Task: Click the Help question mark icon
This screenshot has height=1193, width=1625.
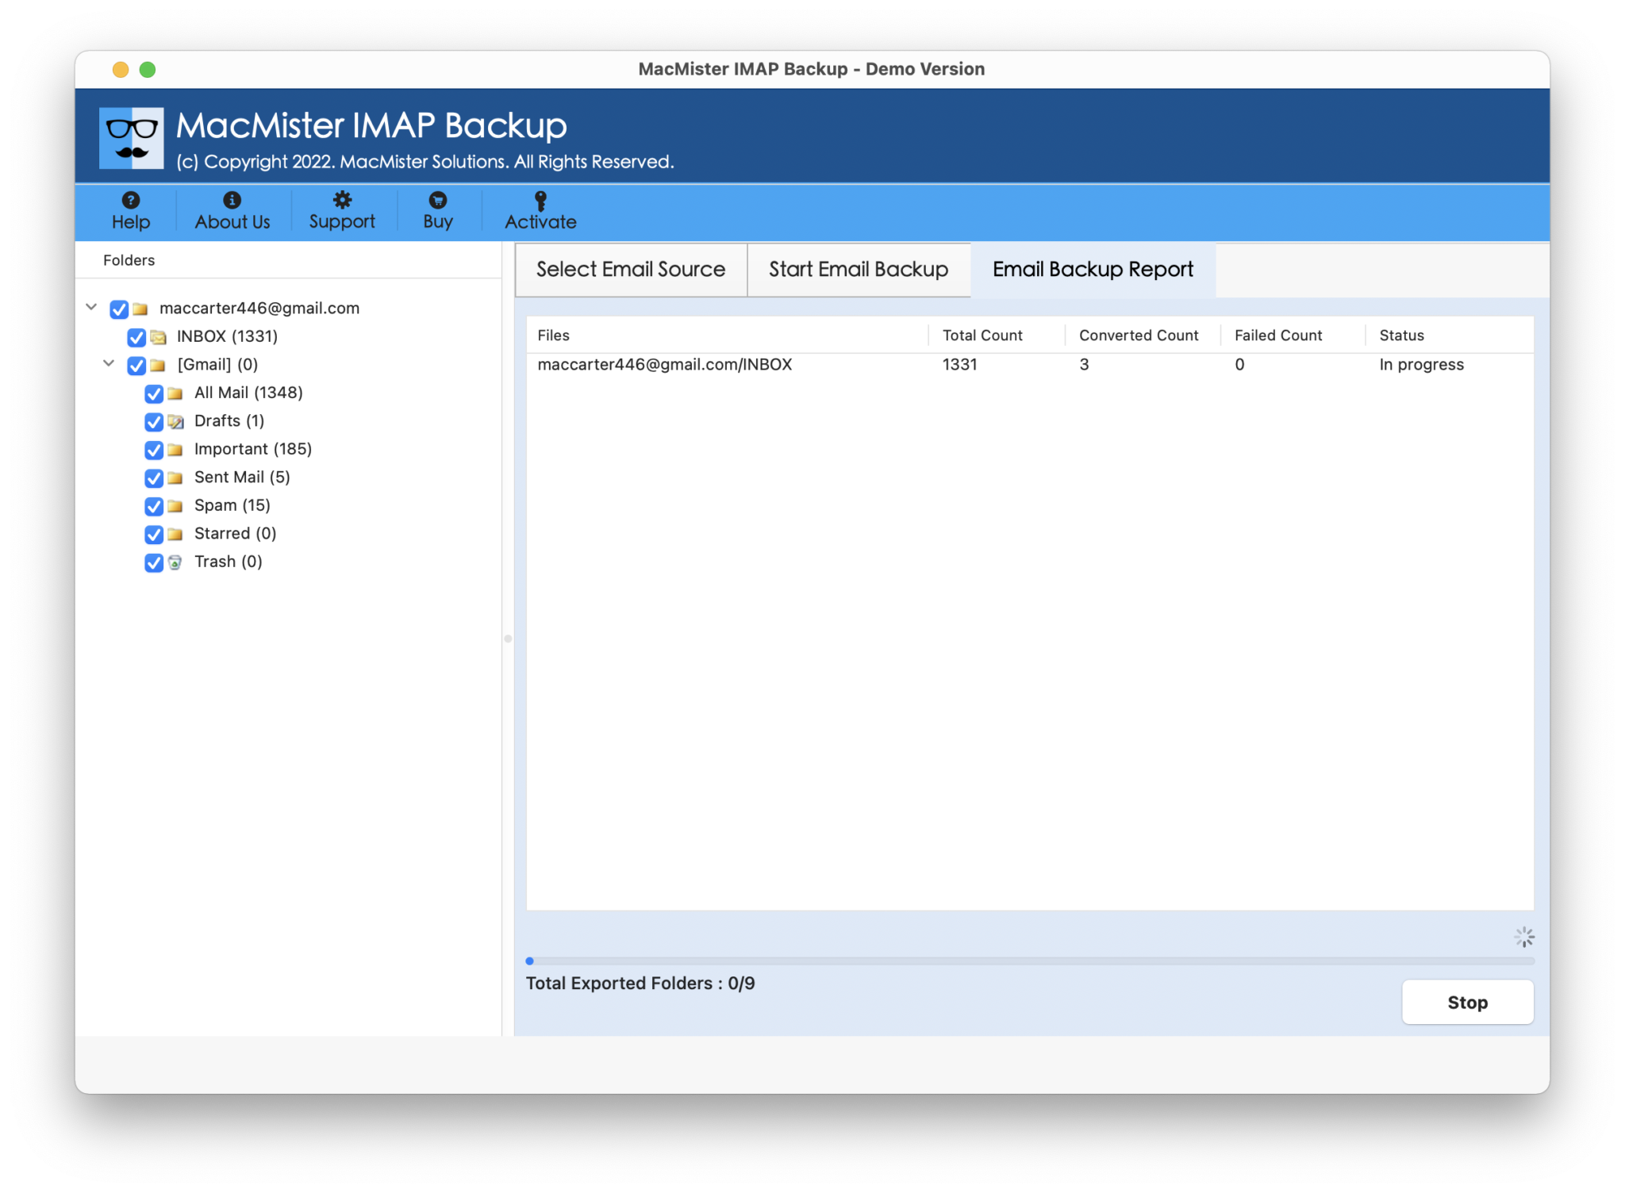Action: (x=131, y=200)
